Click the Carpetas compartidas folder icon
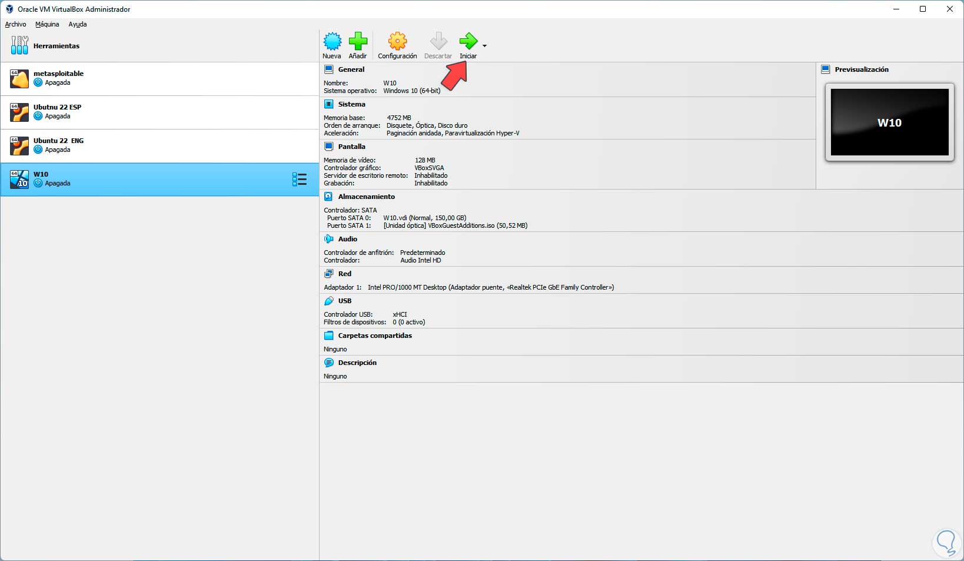The height and width of the screenshot is (561, 964). point(329,336)
